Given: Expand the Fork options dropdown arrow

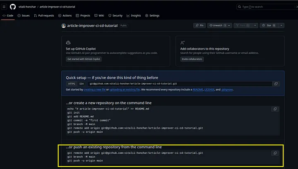Looking at the screenshot, I should [255, 26].
